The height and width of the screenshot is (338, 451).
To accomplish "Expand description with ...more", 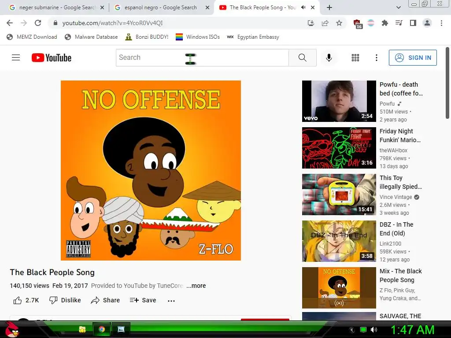I will 196,286.
